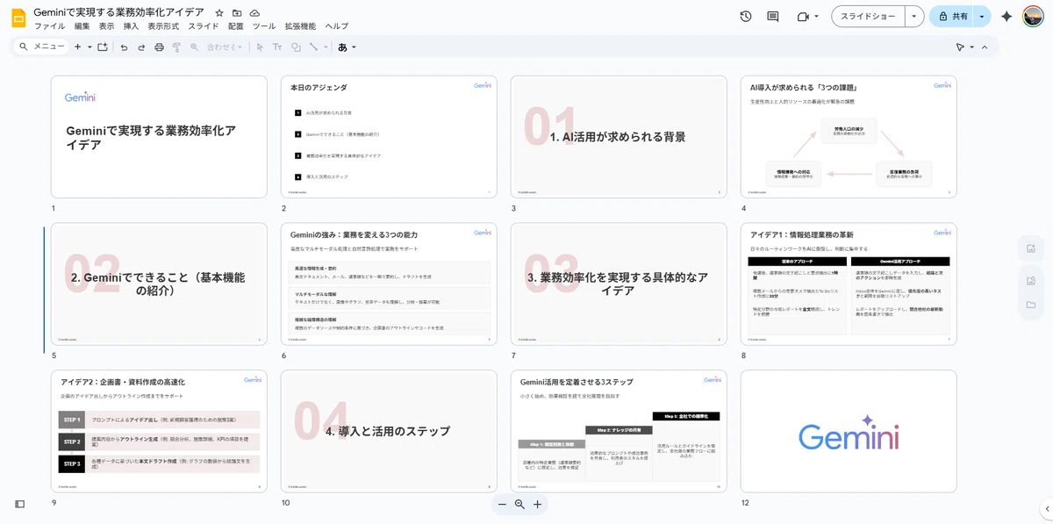Screen dimensions: 1053x524
Task: Select the line tool
Action: (x=313, y=47)
